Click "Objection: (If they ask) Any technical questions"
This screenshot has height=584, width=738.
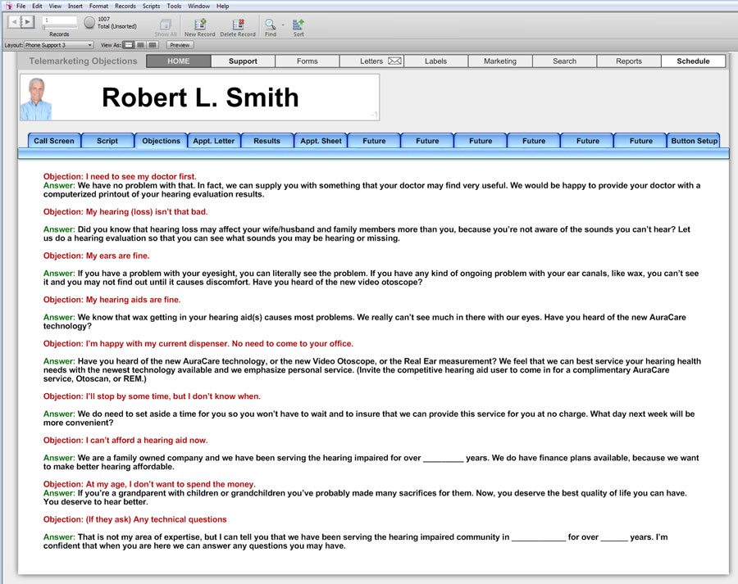point(135,519)
